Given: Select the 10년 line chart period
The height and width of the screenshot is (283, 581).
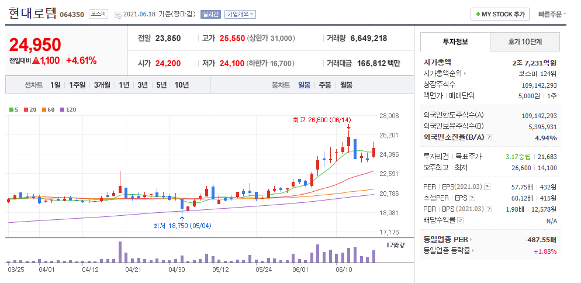Looking at the screenshot, I should coord(182,85).
